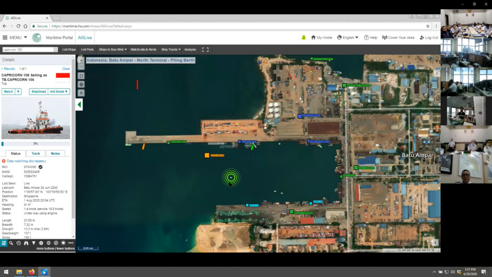
Task: Collapse the details panel with green arrow
Action: tap(79, 105)
